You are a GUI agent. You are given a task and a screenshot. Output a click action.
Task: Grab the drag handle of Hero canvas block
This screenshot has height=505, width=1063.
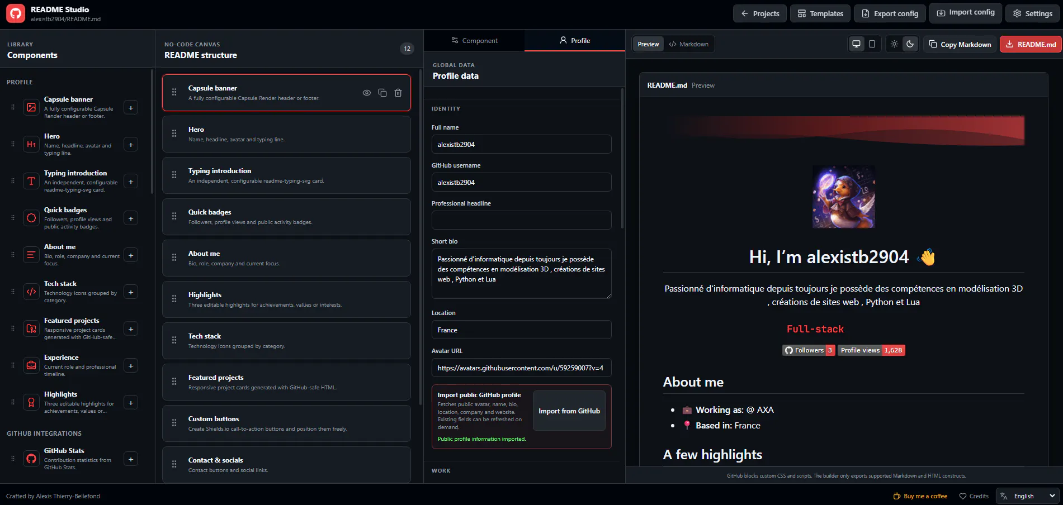click(x=174, y=134)
